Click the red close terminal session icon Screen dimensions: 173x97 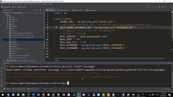(4, 69)
